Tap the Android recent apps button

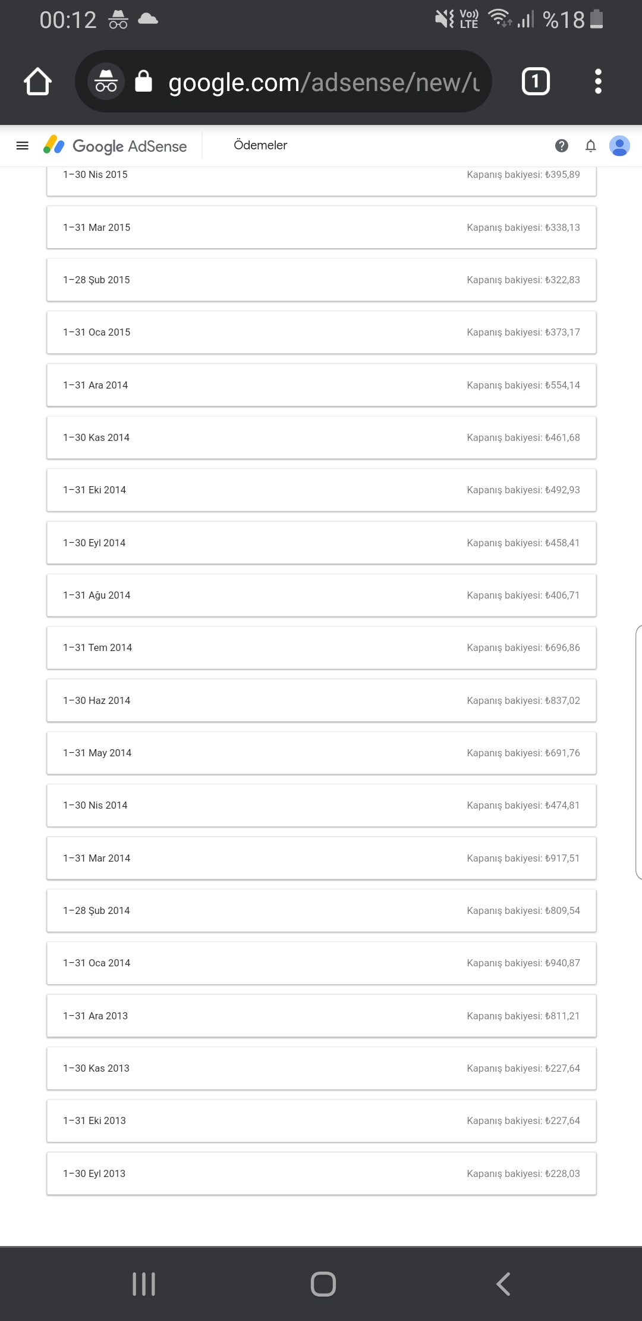click(144, 1284)
